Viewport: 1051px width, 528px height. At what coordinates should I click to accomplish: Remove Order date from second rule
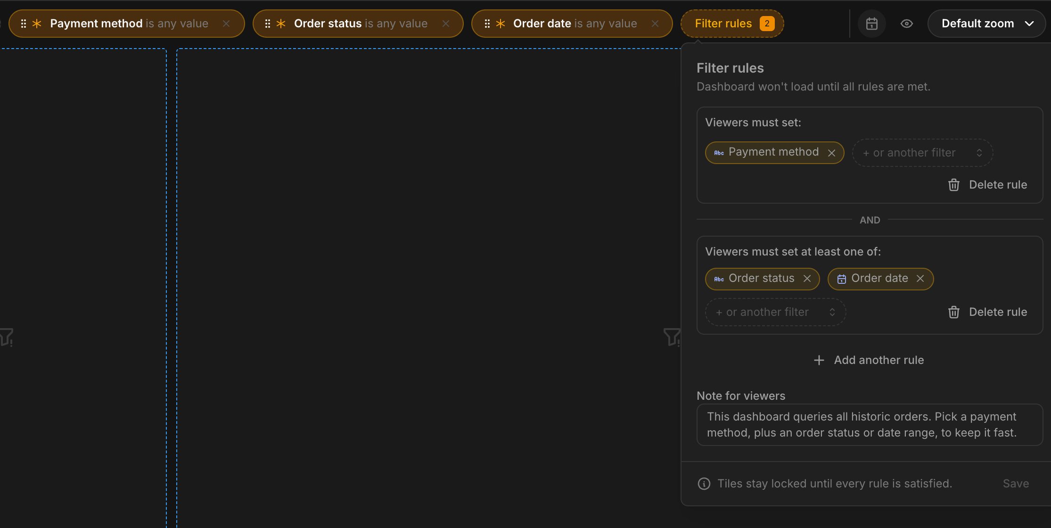[x=920, y=279]
